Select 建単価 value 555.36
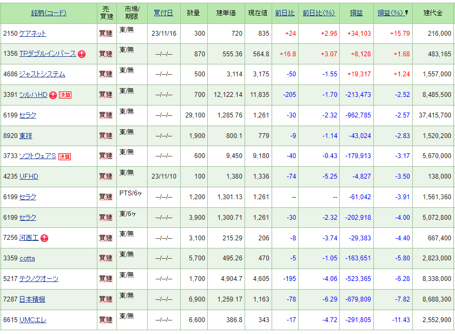The width and height of the screenshot is (455, 334). (x=232, y=54)
